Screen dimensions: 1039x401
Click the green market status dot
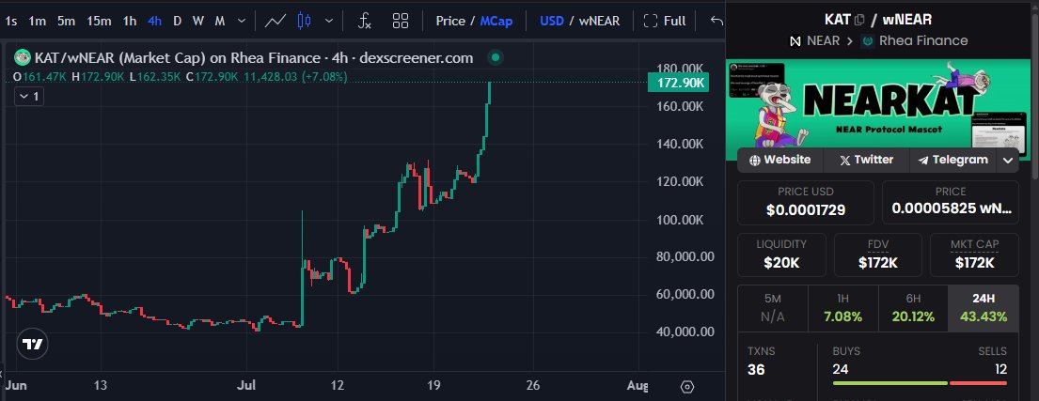495,57
